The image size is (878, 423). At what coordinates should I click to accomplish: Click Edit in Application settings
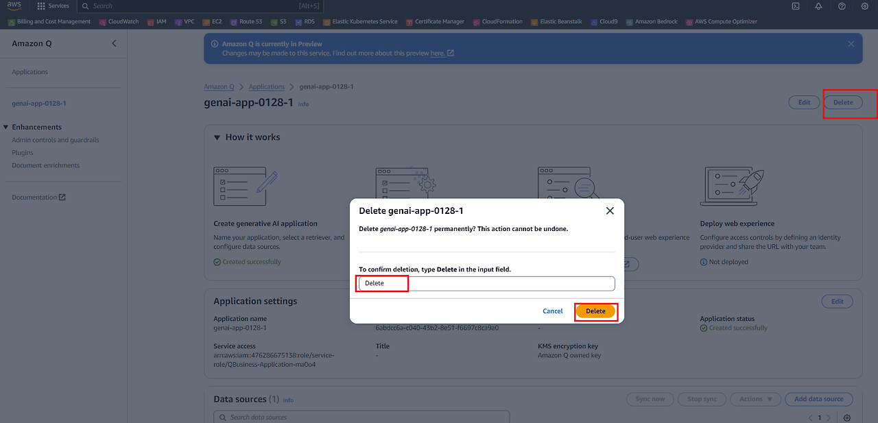[x=838, y=302]
